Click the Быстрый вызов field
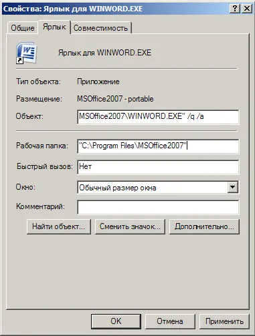 (x=158, y=167)
